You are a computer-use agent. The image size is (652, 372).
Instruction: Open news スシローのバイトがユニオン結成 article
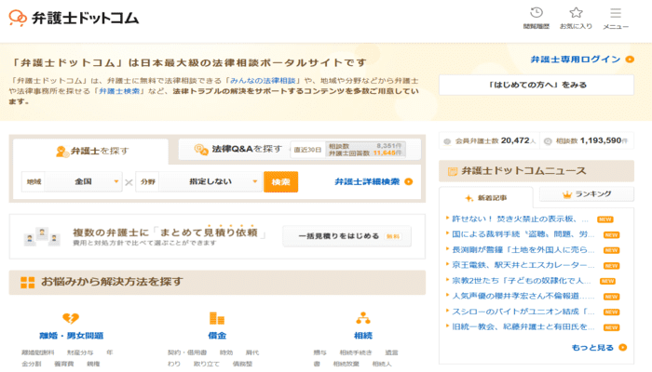tap(523, 312)
